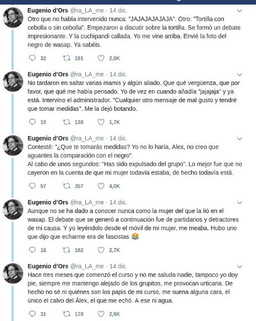Open options chevron on first tweet
Image resolution: width=256 pixels, height=321 pixels.
click(239, 11)
